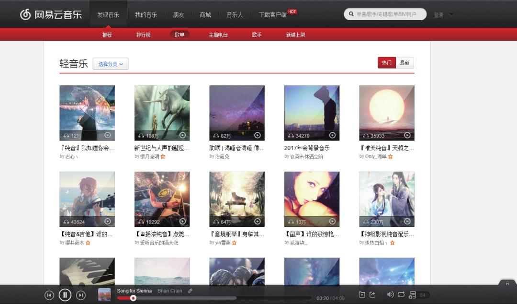Mute the volume speaker icon

(x=390, y=295)
